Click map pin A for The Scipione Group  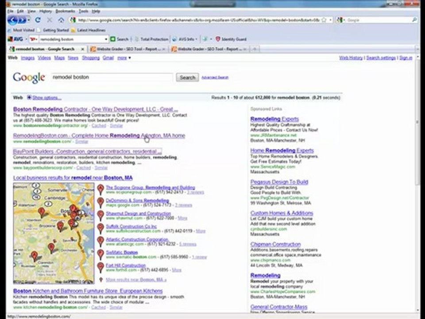100,189
